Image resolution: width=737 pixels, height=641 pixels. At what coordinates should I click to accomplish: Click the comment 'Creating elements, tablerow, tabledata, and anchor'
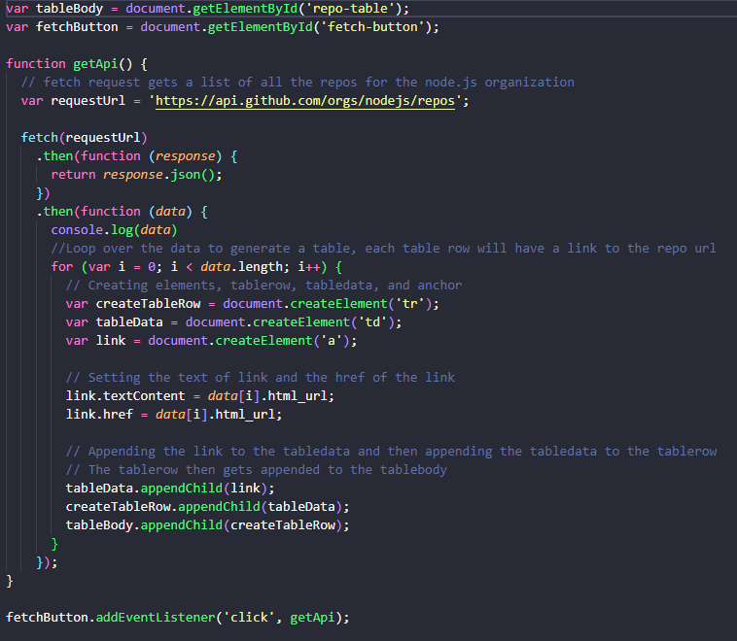[264, 285]
